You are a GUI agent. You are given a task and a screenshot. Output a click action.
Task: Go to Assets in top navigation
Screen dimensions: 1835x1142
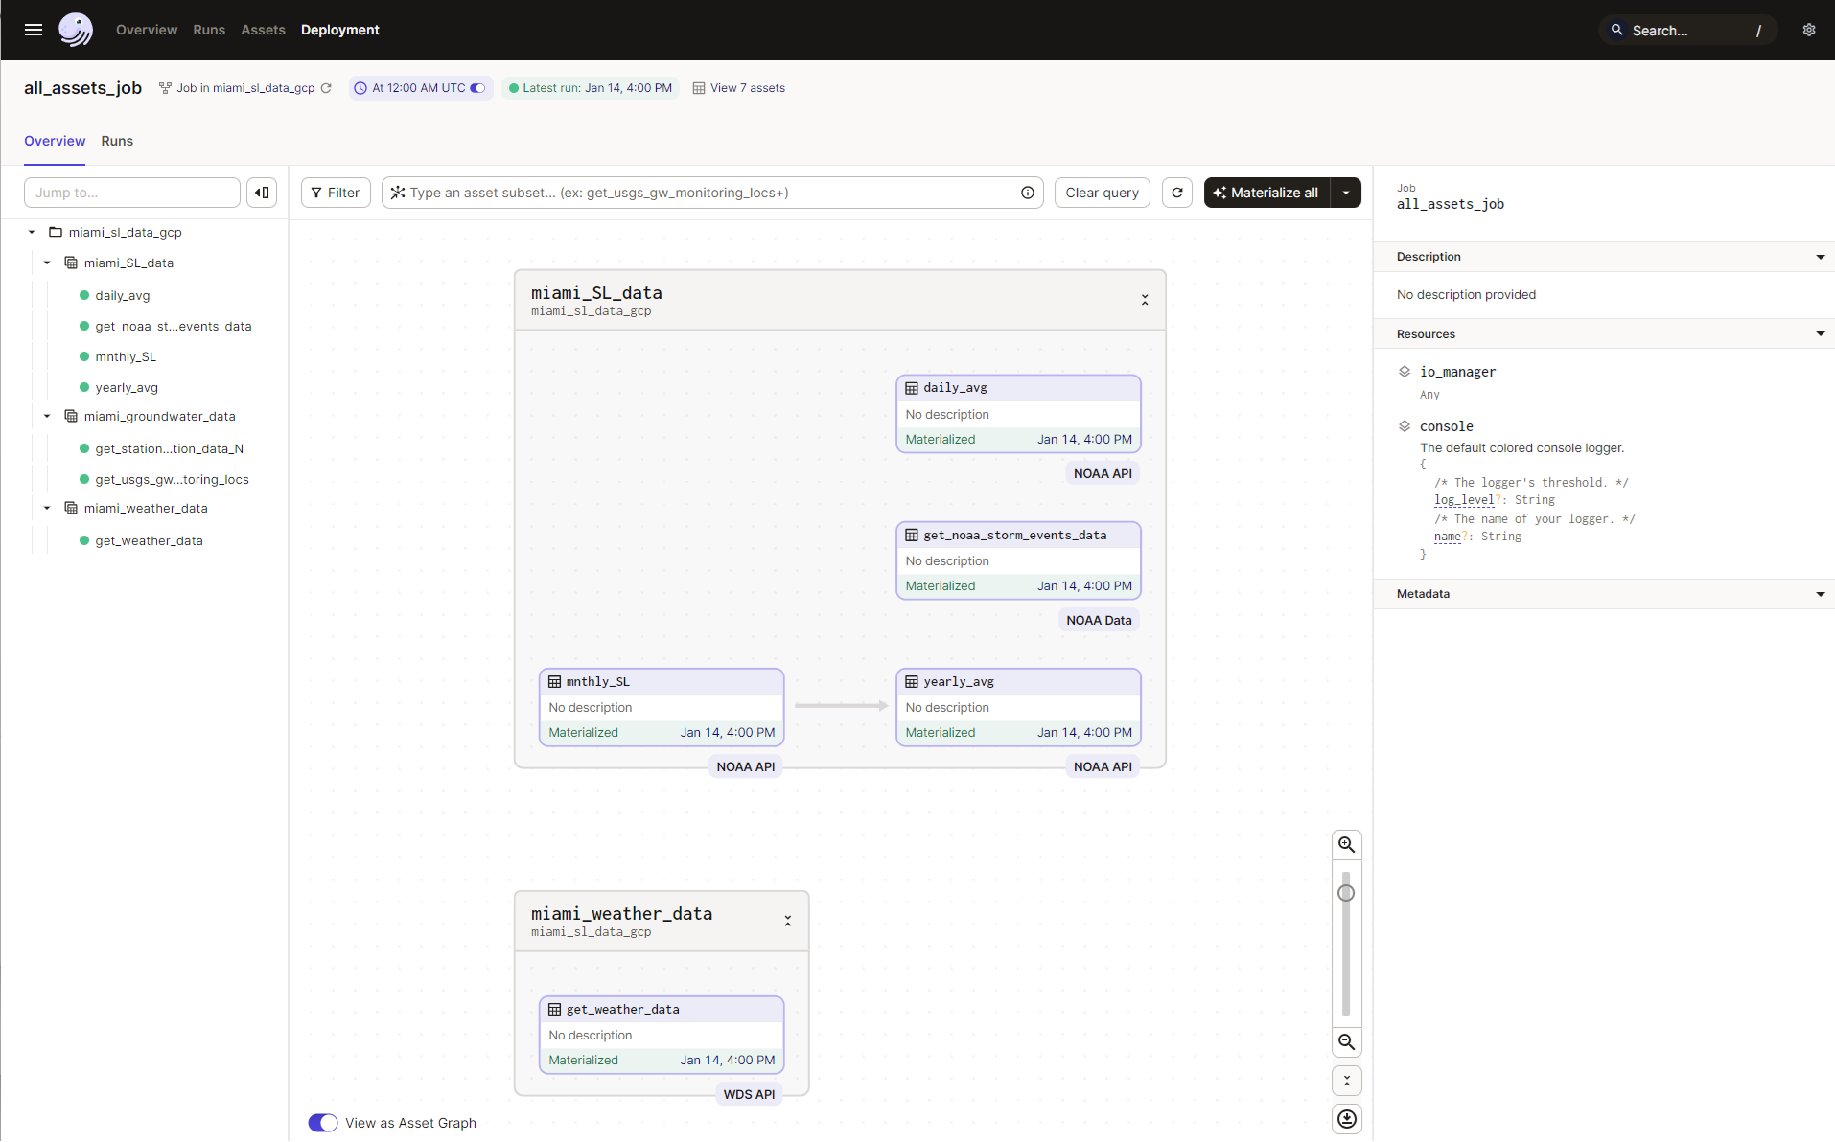(x=264, y=30)
